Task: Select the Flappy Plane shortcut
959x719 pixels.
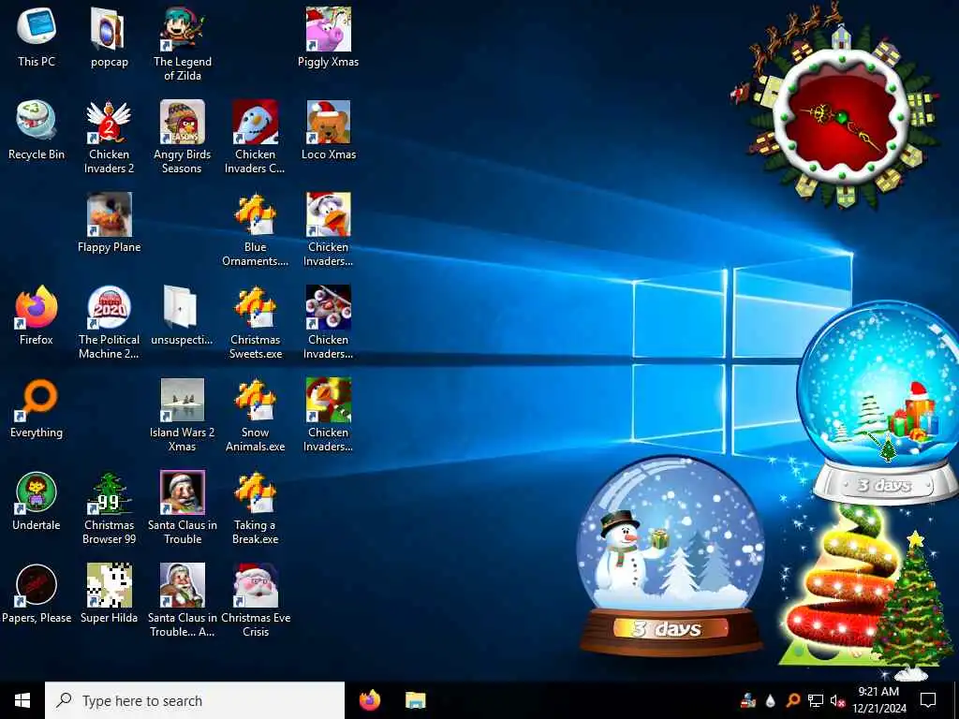Action: coord(110,223)
